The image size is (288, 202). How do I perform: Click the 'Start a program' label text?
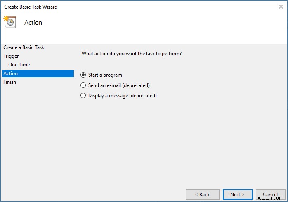click(105, 75)
